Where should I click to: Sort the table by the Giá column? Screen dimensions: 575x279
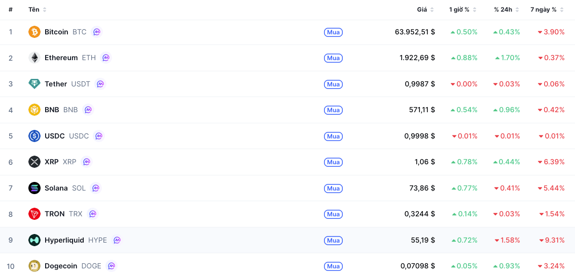tap(425, 10)
